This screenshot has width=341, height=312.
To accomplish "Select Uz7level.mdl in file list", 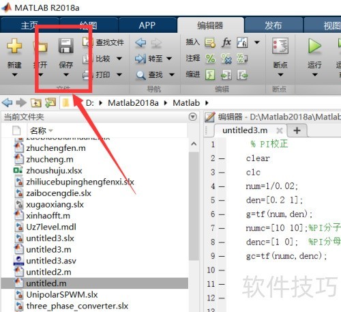I will (x=51, y=227).
